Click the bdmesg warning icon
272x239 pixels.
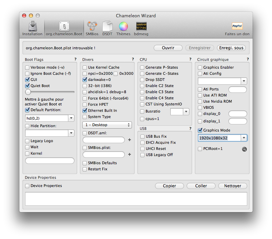141,27
